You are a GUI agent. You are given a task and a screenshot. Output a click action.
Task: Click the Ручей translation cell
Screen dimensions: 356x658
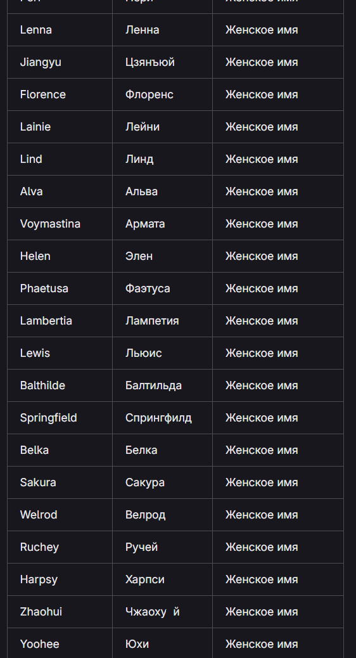click(162, 547)
